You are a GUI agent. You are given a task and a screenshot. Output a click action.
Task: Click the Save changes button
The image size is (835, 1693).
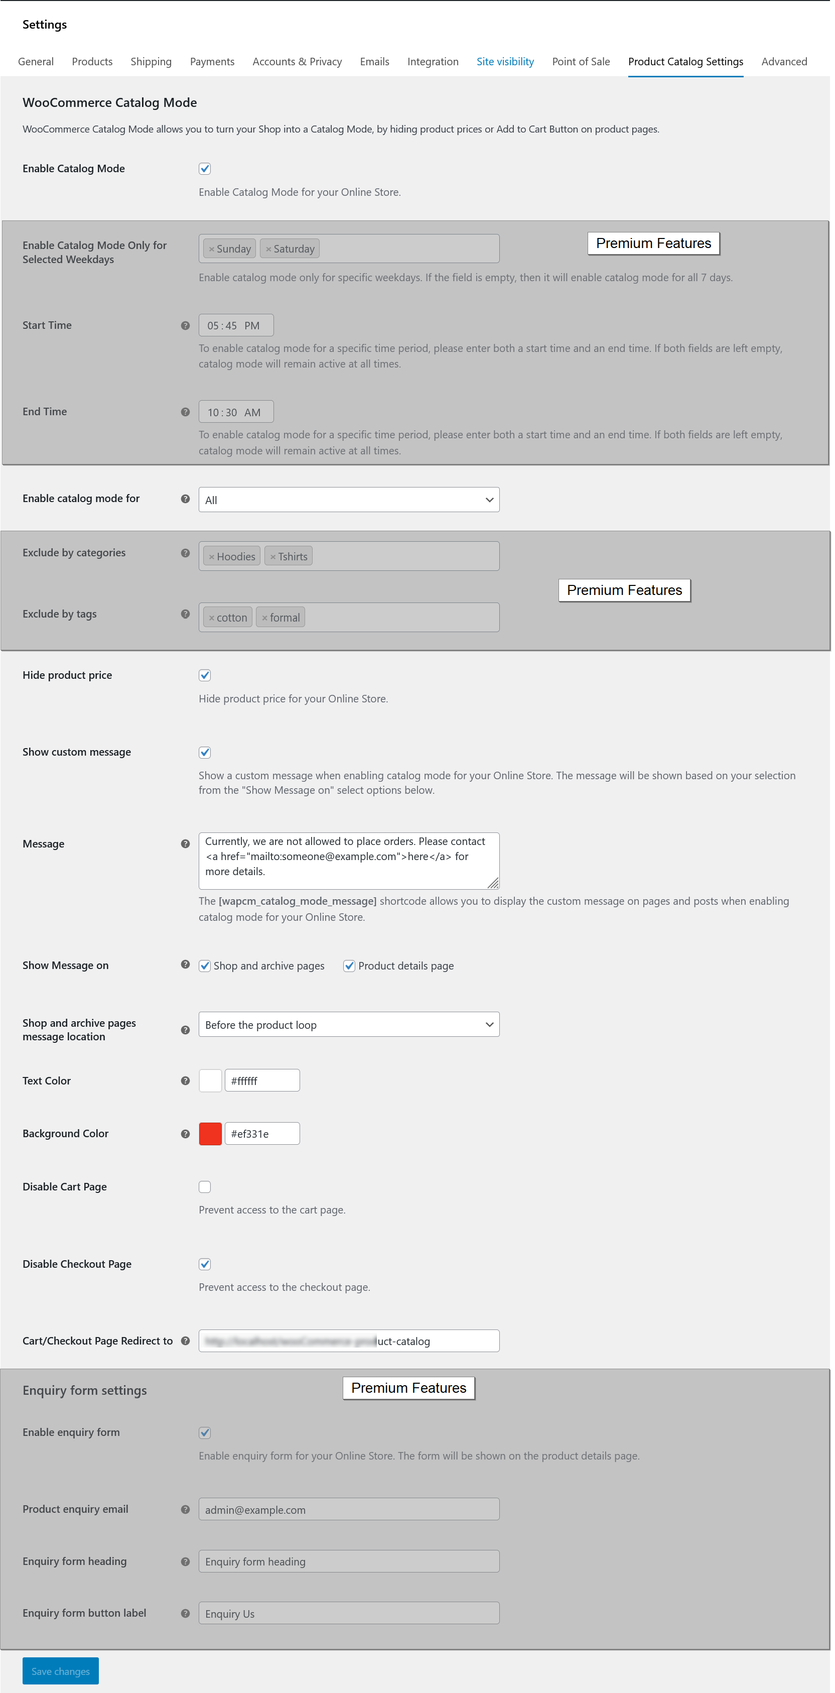[60, 1671]
